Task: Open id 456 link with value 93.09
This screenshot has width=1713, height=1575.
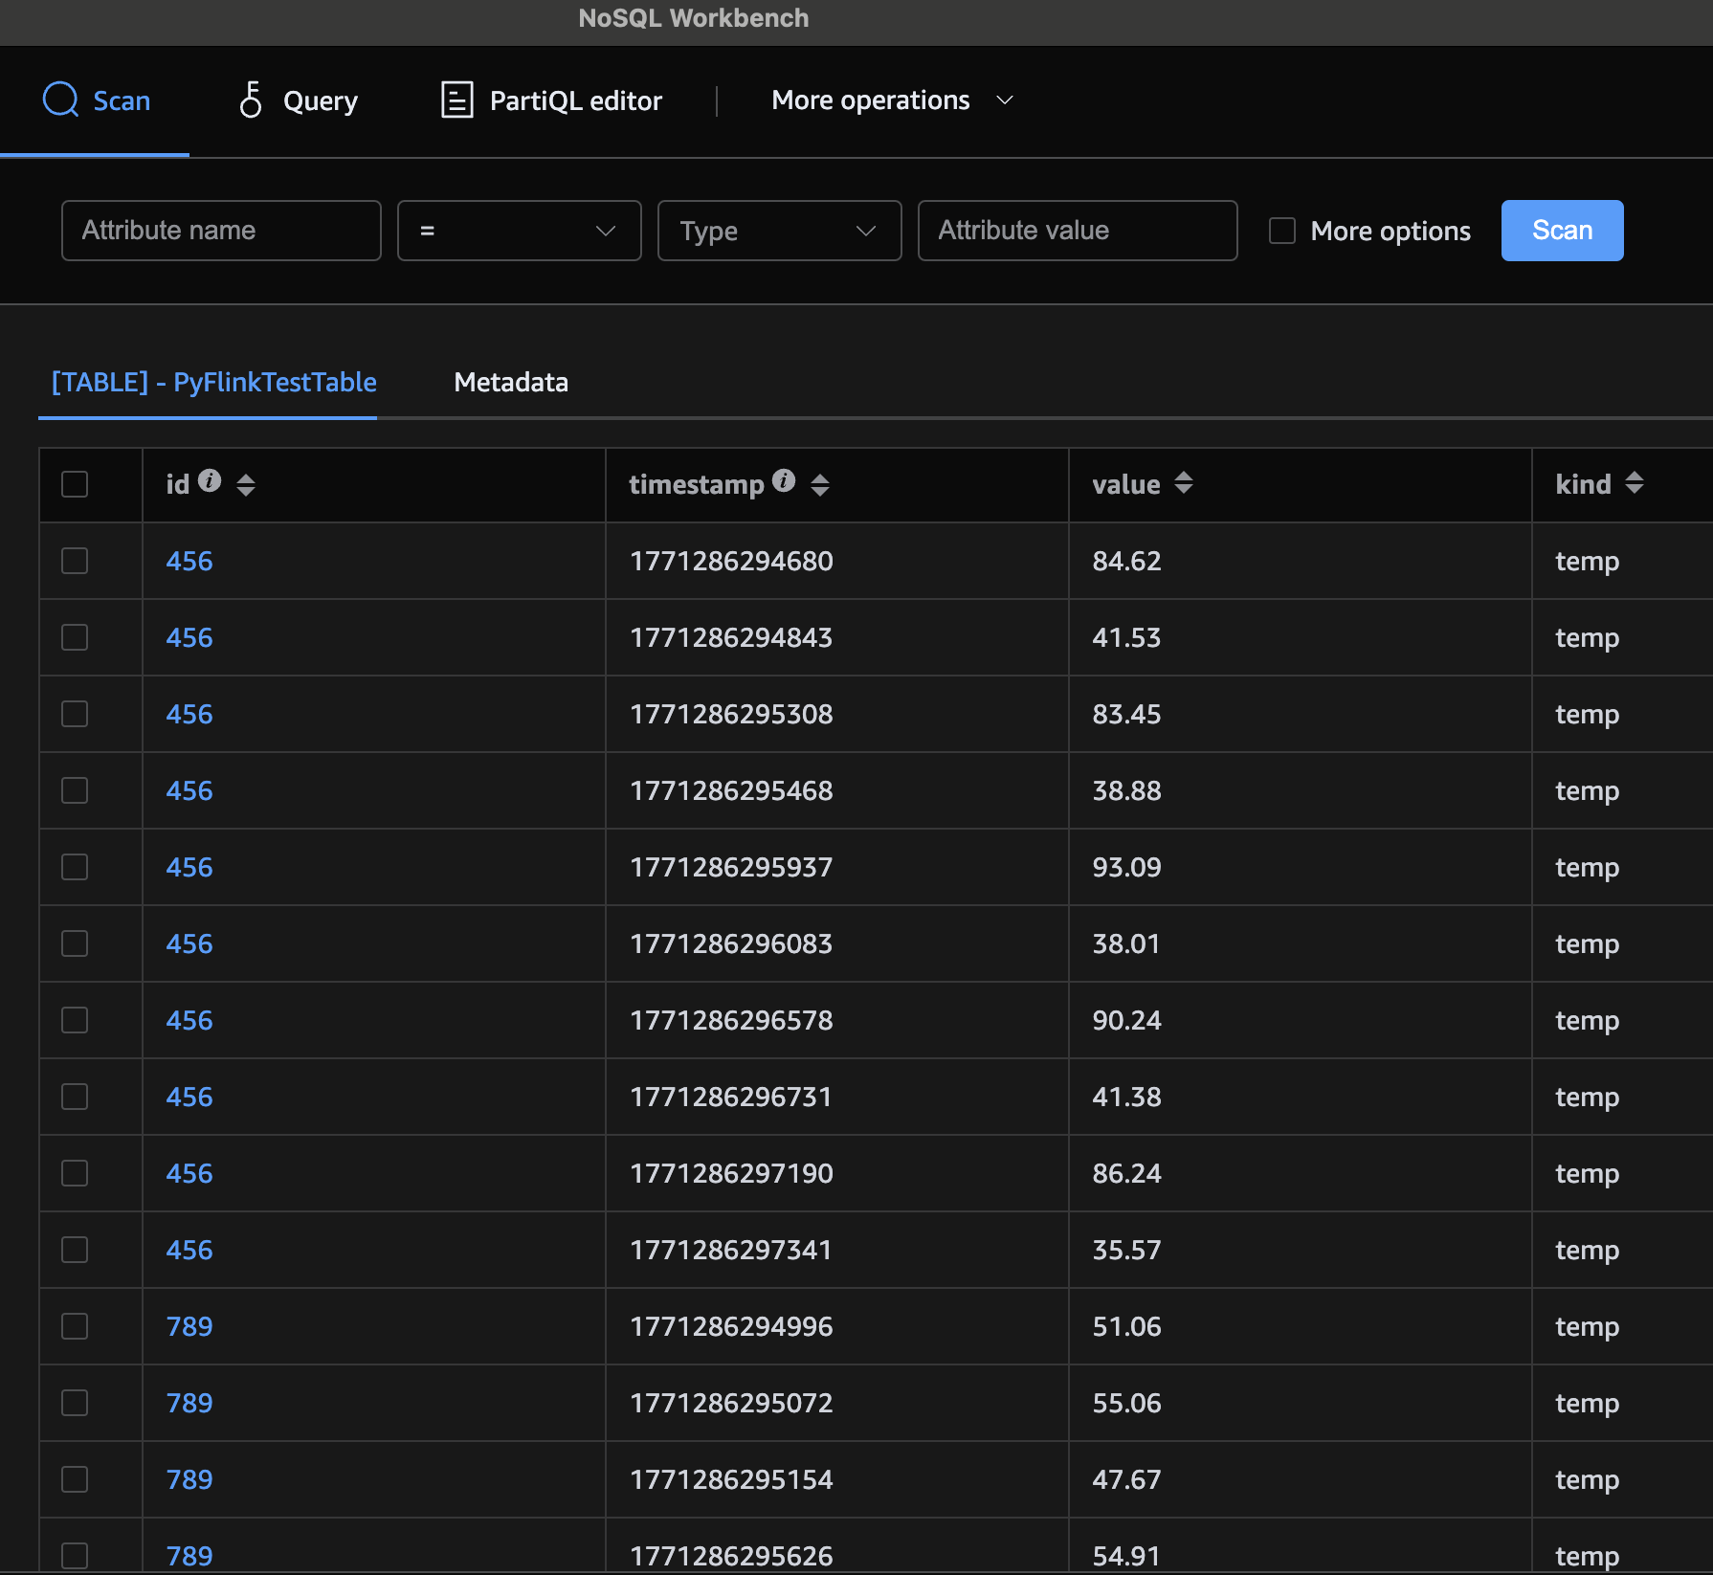Action: [189, 867]
